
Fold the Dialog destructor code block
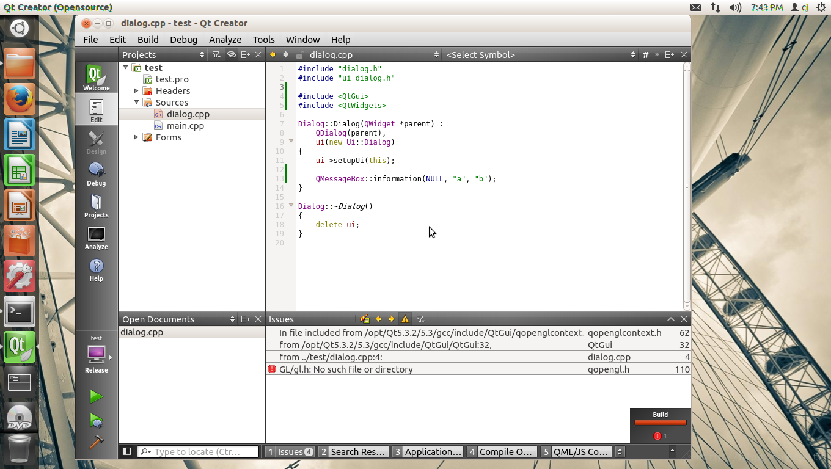291,205
